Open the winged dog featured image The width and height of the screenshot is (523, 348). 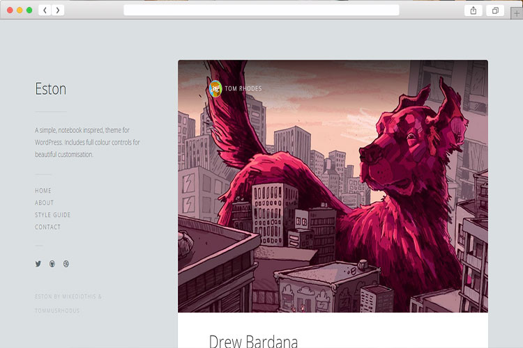333,186
